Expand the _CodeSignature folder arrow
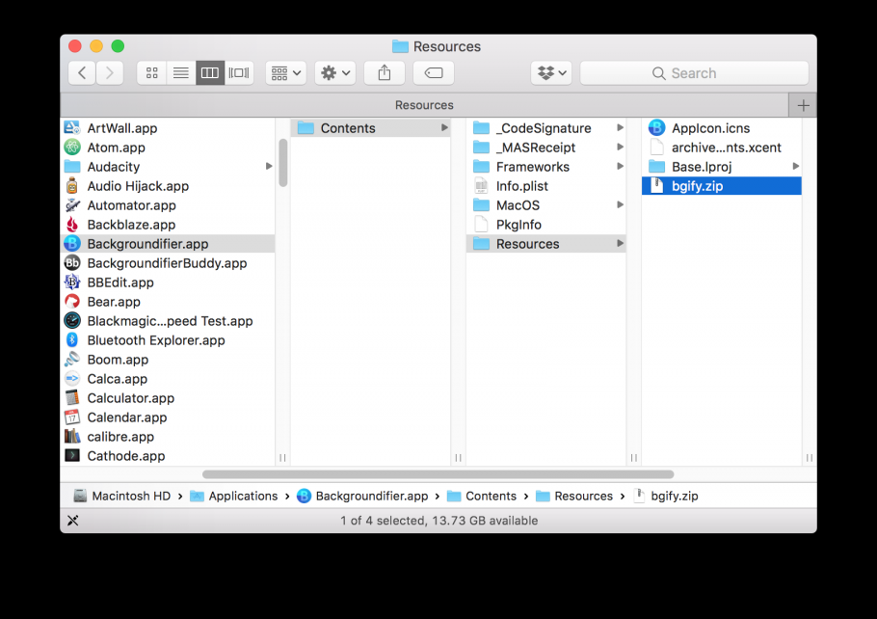Image resolution: width=877 pixels, height=619 pixels. tap(620, 127)
